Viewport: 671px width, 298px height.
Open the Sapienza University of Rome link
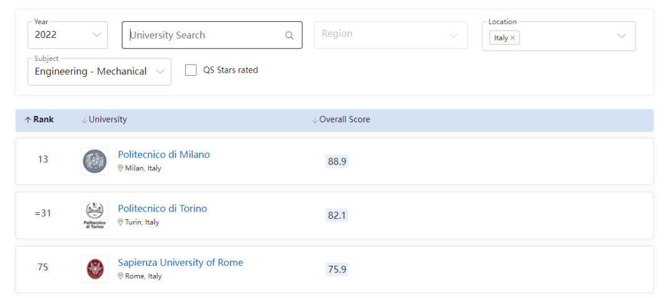[180, 263]
